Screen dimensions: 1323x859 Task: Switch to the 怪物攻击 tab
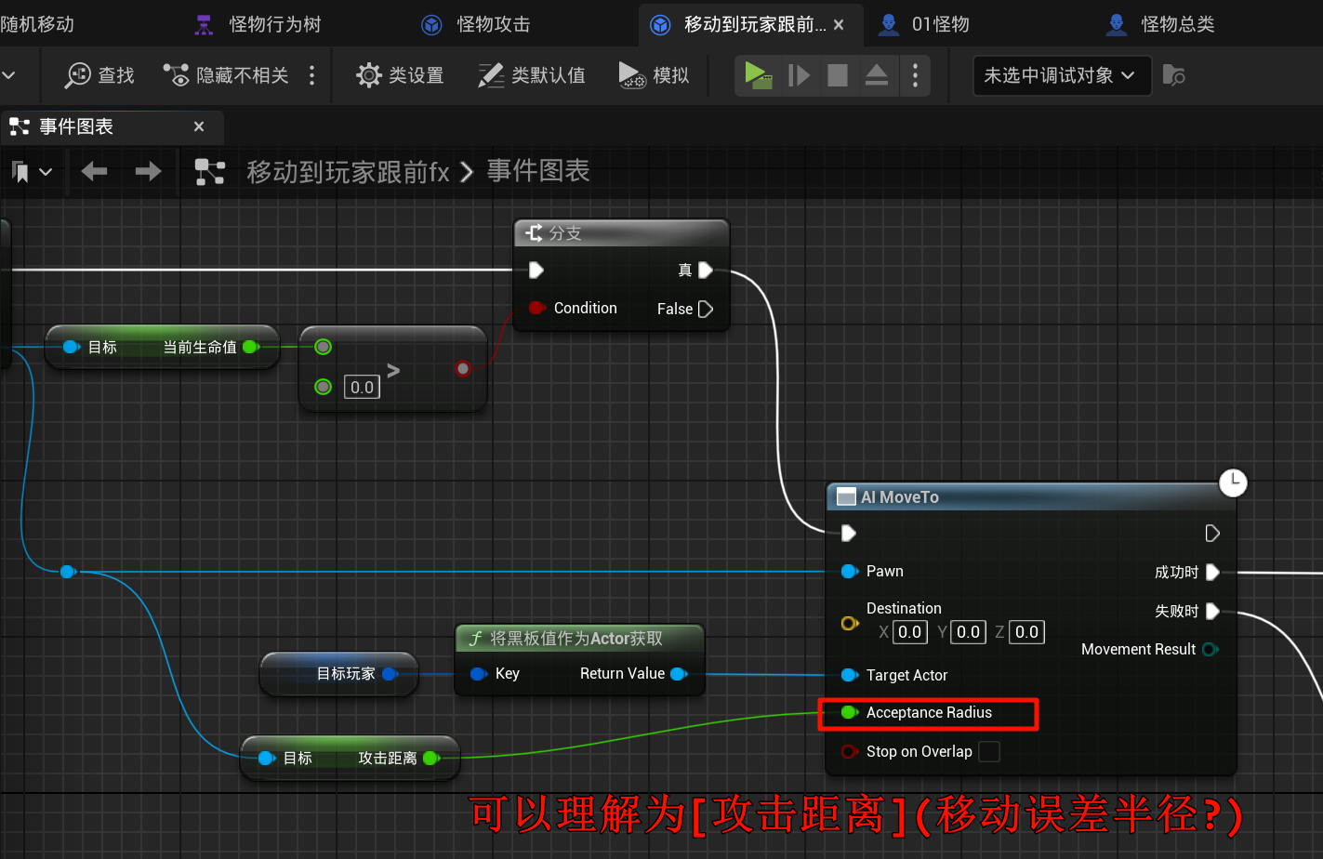[476, 24]
